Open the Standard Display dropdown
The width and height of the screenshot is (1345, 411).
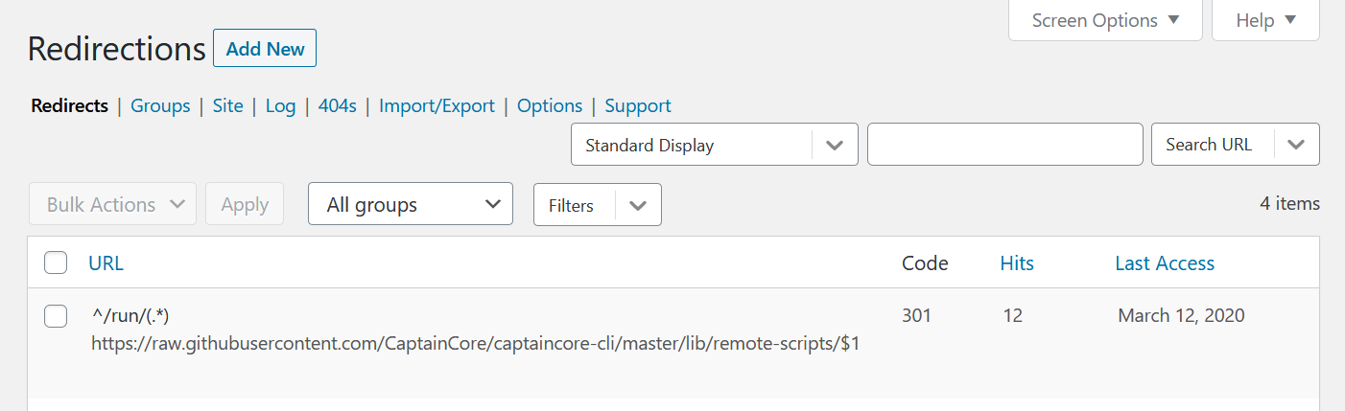point(715,145)
